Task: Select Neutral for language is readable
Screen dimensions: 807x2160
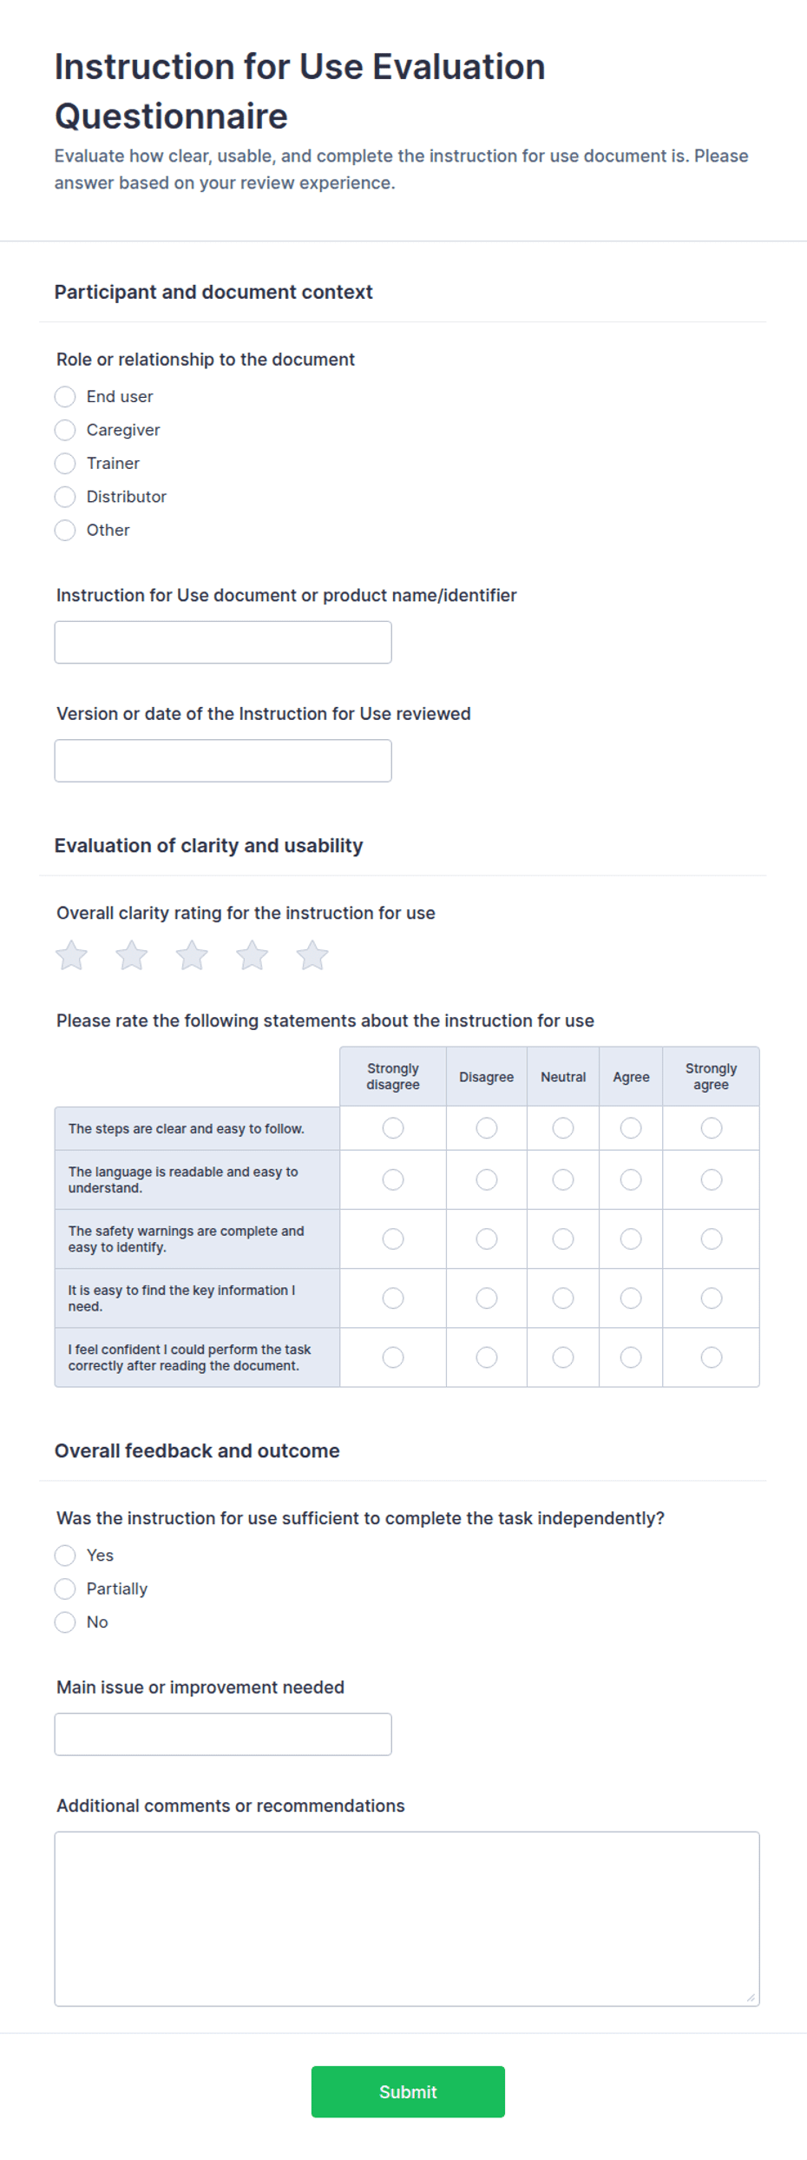Action: coord(563,1179)
